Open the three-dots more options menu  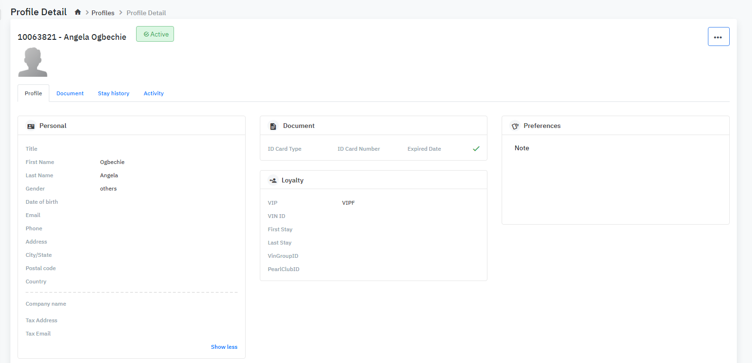(718, 36)
